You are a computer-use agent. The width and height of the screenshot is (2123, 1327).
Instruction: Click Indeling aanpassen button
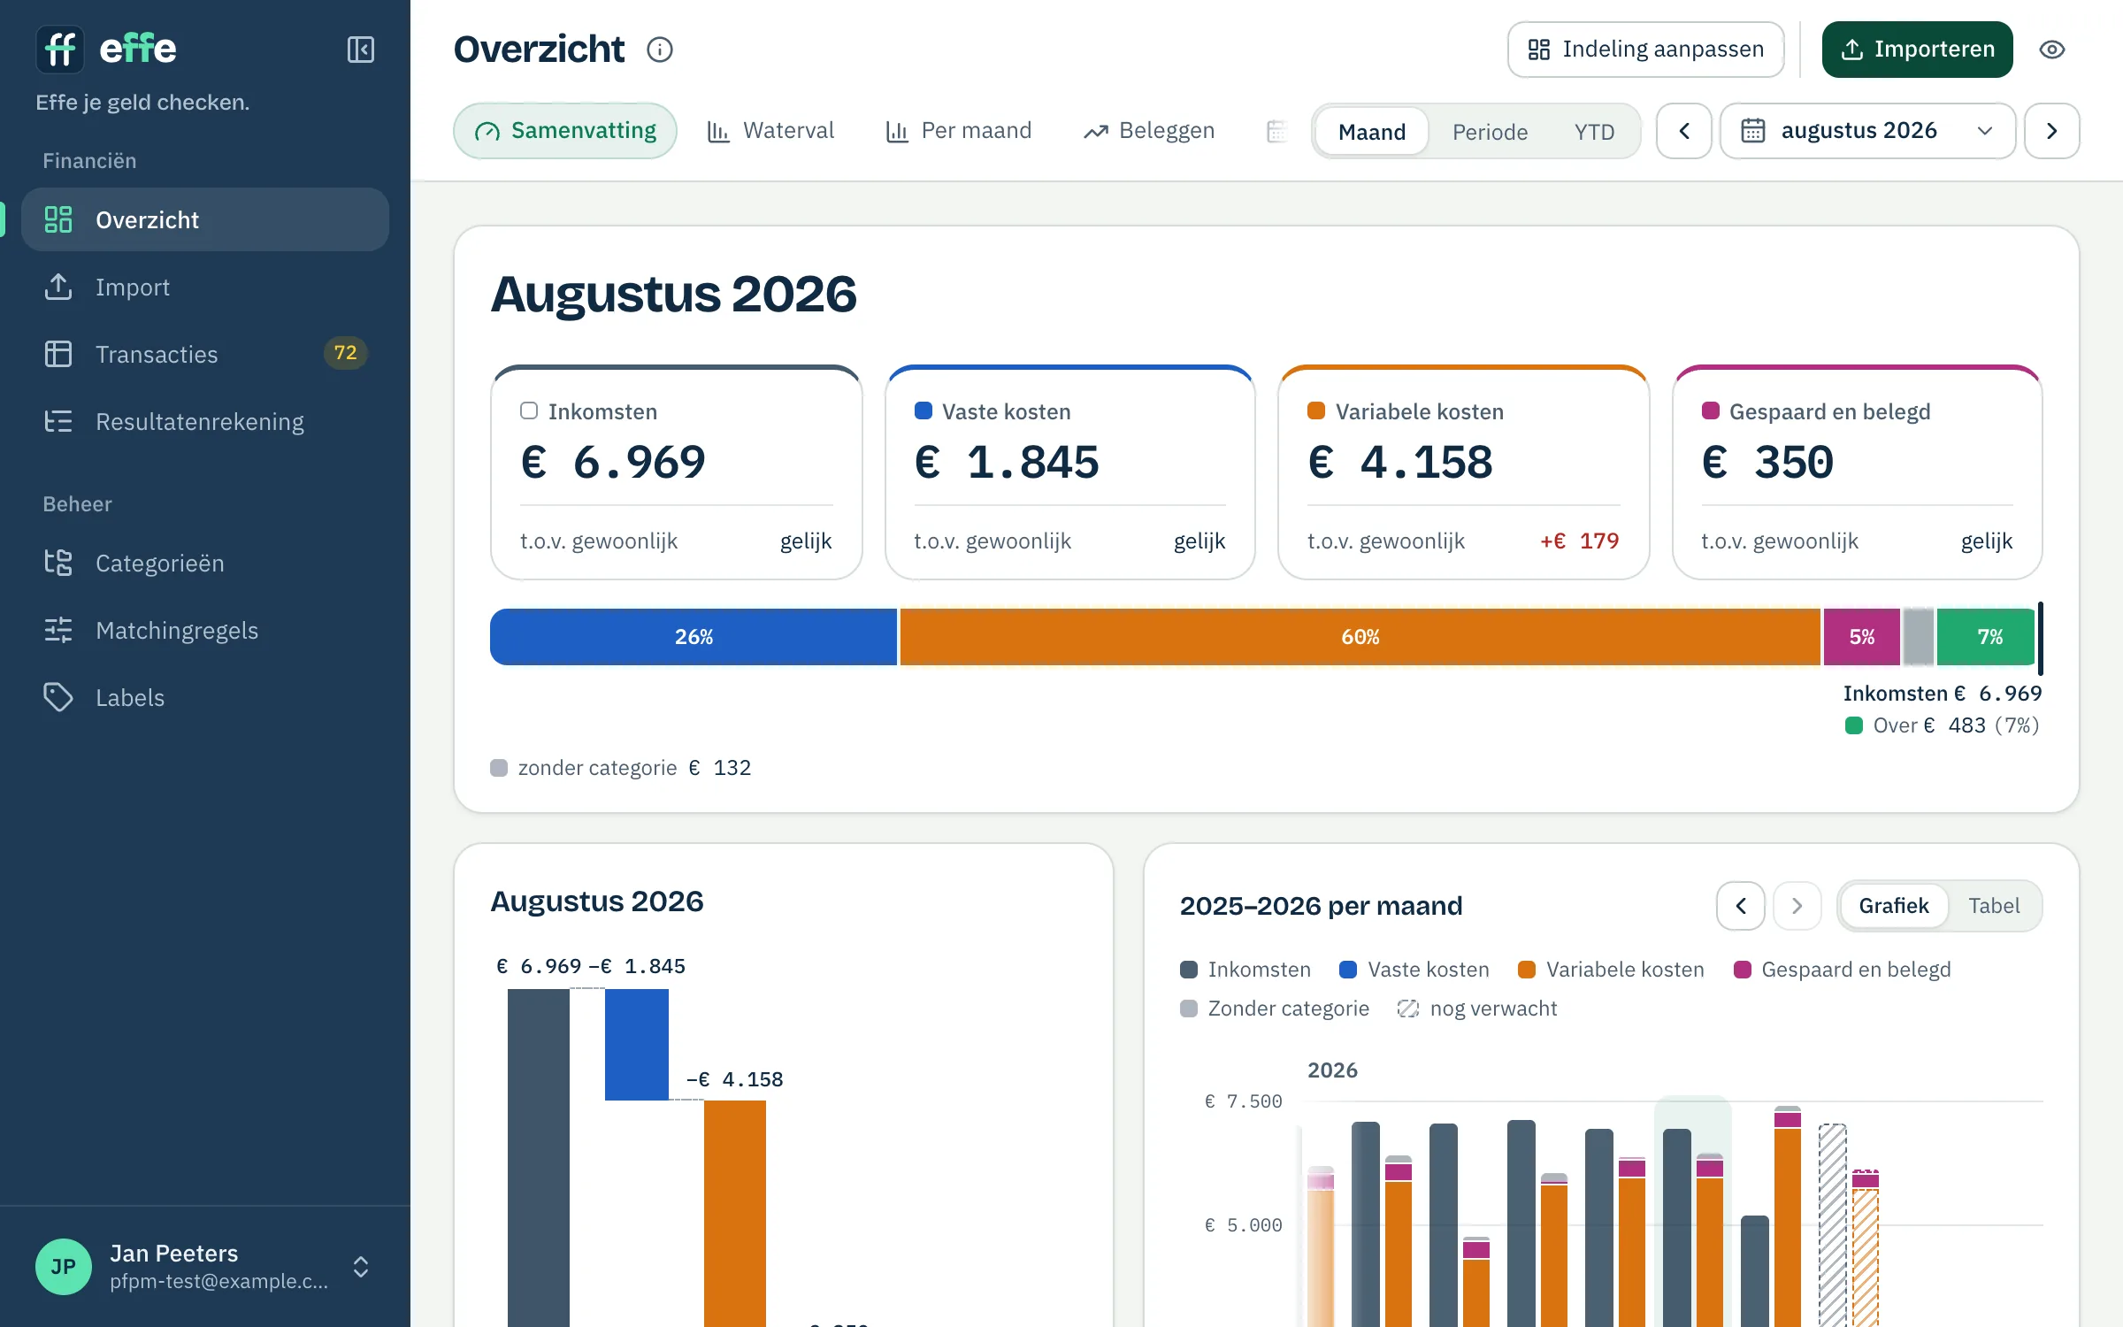[1646, 50]
